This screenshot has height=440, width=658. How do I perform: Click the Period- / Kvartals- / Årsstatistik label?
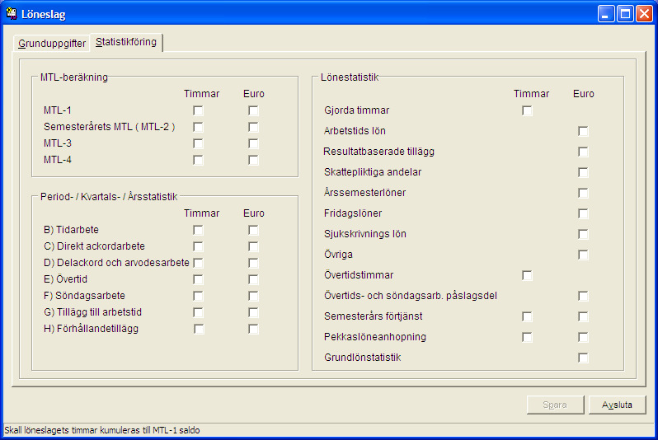tap(109, 197)
